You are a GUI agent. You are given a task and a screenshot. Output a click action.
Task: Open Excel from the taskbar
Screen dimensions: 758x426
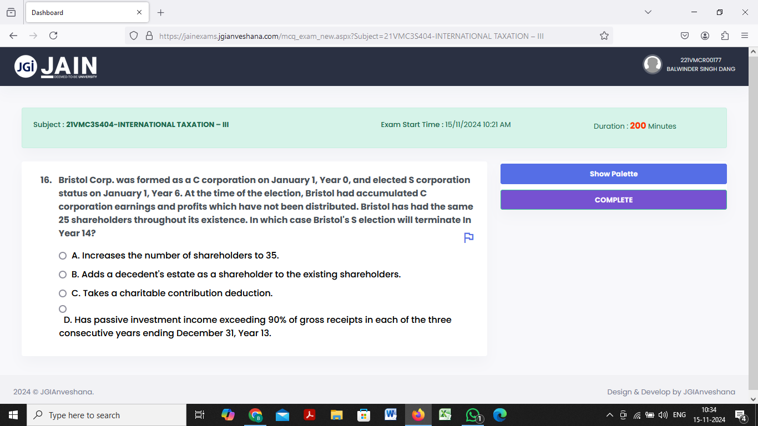pos(445,414)
